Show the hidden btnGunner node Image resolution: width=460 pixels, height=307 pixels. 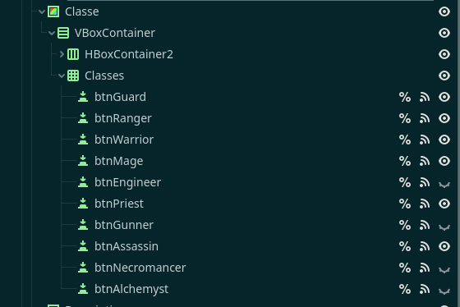tap(444, 227)
